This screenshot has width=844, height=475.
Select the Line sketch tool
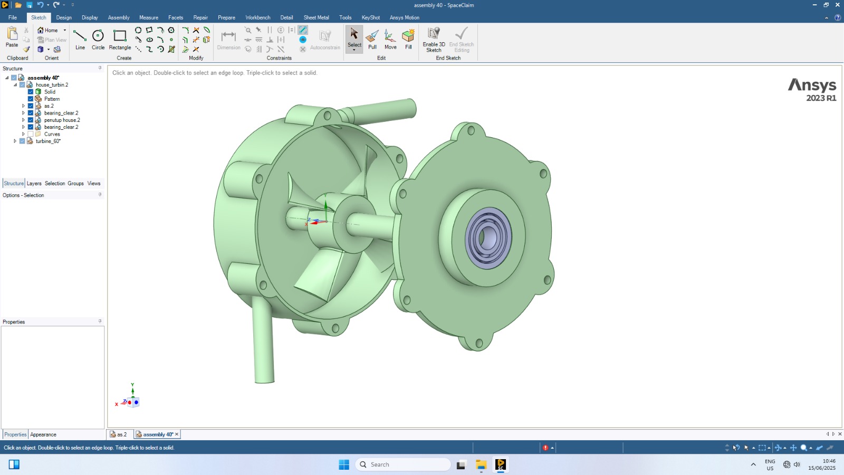[80, 39]
